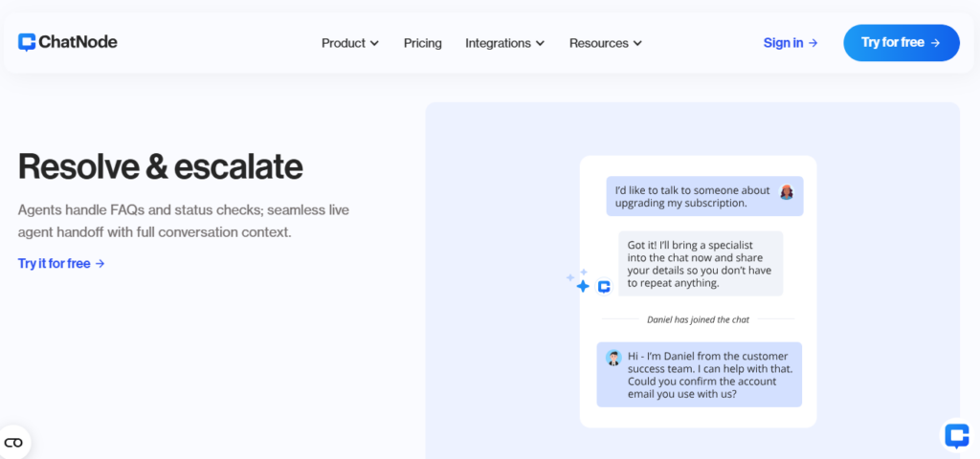The width and height of the screenshot is (980, 459).
Task: Click the Try it for free link
Action: point(61,264)
